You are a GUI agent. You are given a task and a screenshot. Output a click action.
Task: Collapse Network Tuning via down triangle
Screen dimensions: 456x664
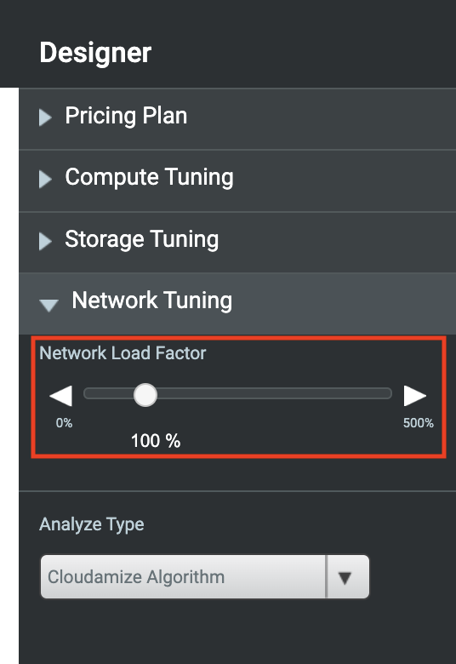(48, 305)
